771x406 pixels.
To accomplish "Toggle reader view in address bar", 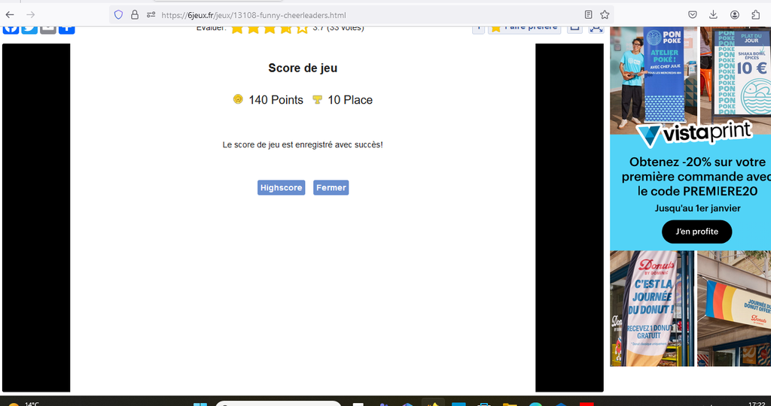I will click(x=588, y=14).
